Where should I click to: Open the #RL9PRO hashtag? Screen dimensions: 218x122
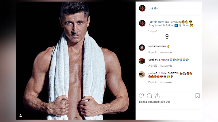point(163,22)
